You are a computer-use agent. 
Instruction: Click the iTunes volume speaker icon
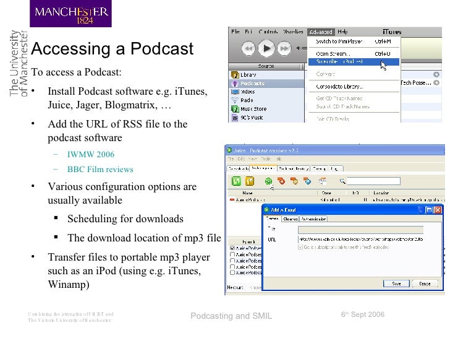pos(298,48)
